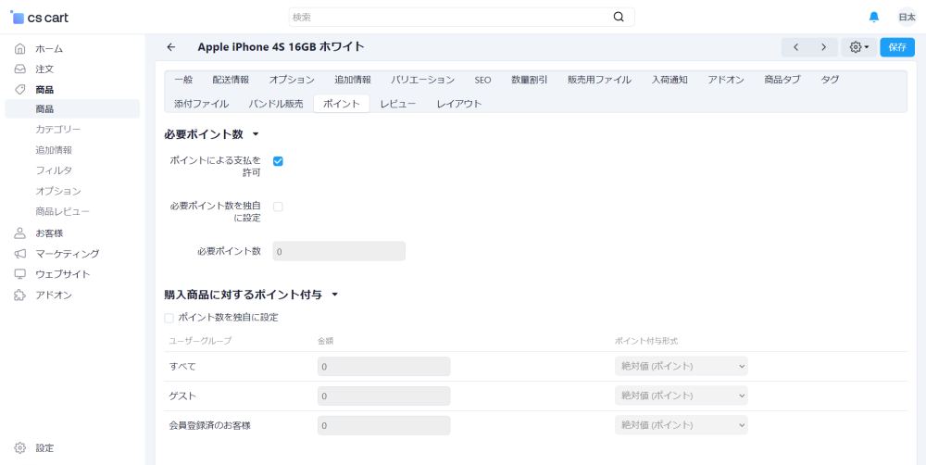This screenshot has width=926, height=465.
Task: Open ポイント付与形式 dropdown for 会員登録済のお客様
Action: [x=681, y=425]
